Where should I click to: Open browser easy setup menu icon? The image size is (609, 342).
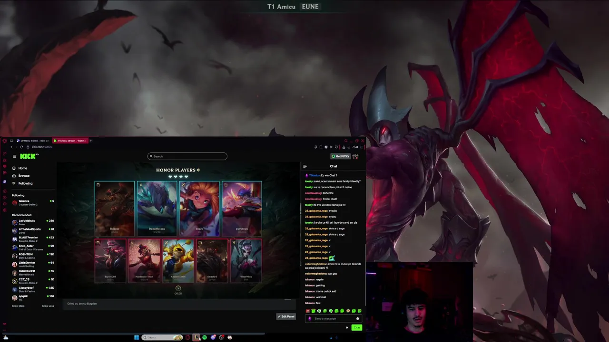[361, 147]
